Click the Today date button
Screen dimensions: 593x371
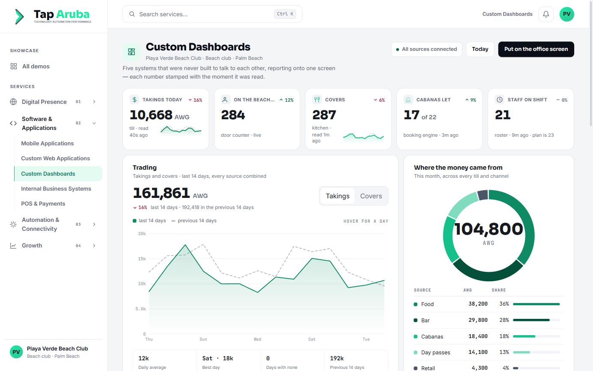click(480, 49)
